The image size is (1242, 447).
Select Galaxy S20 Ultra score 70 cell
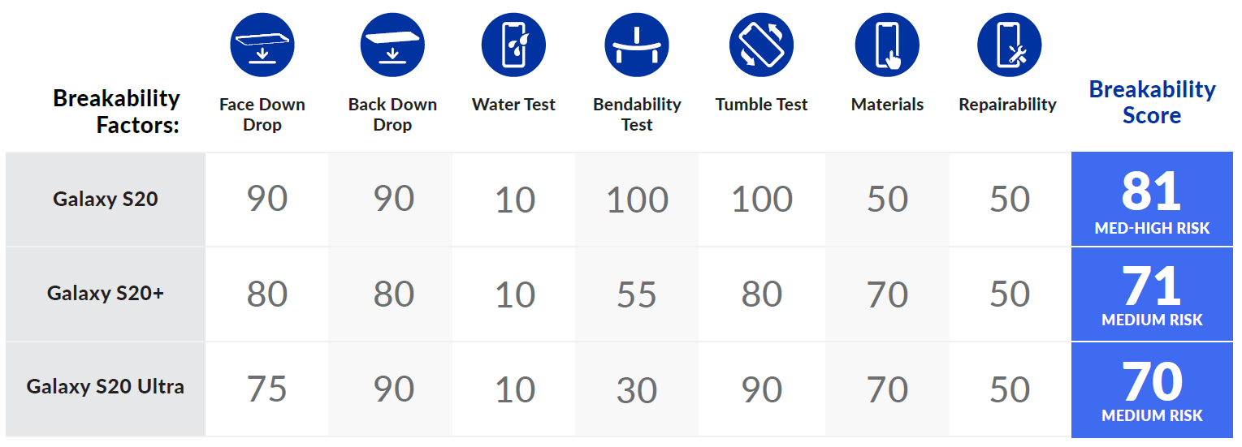click(x=1152, y=389)
